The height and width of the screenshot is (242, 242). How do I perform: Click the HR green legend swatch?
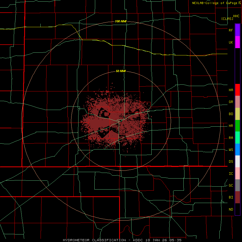(237, 126)
